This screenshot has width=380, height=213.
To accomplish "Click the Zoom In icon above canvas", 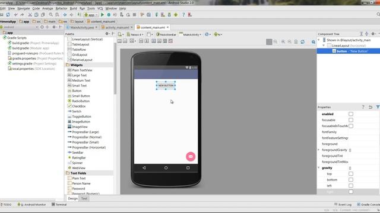I will click(x=283, y=41).
